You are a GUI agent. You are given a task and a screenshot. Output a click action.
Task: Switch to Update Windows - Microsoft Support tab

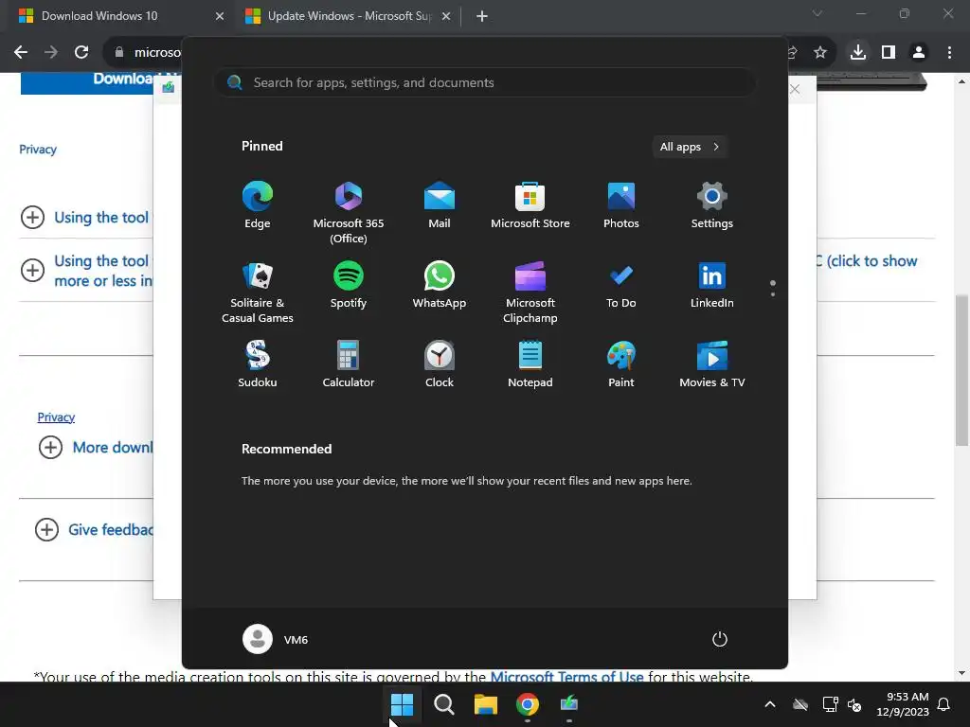(x=350, y=16)
